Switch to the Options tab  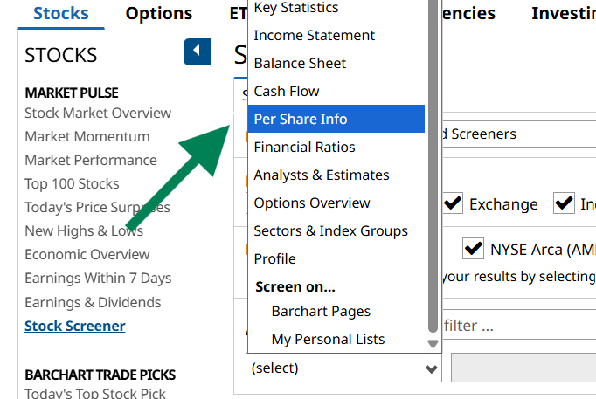(x=159, y=13)
